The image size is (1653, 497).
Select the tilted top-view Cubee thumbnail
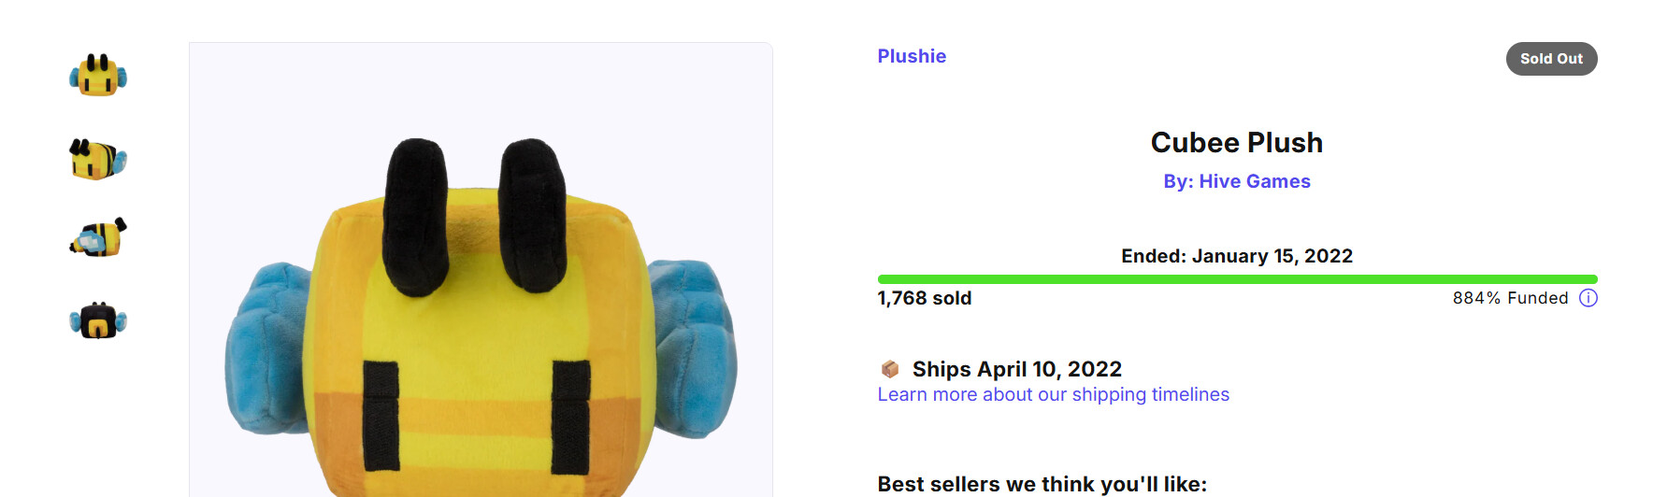(x=98, y=238)
